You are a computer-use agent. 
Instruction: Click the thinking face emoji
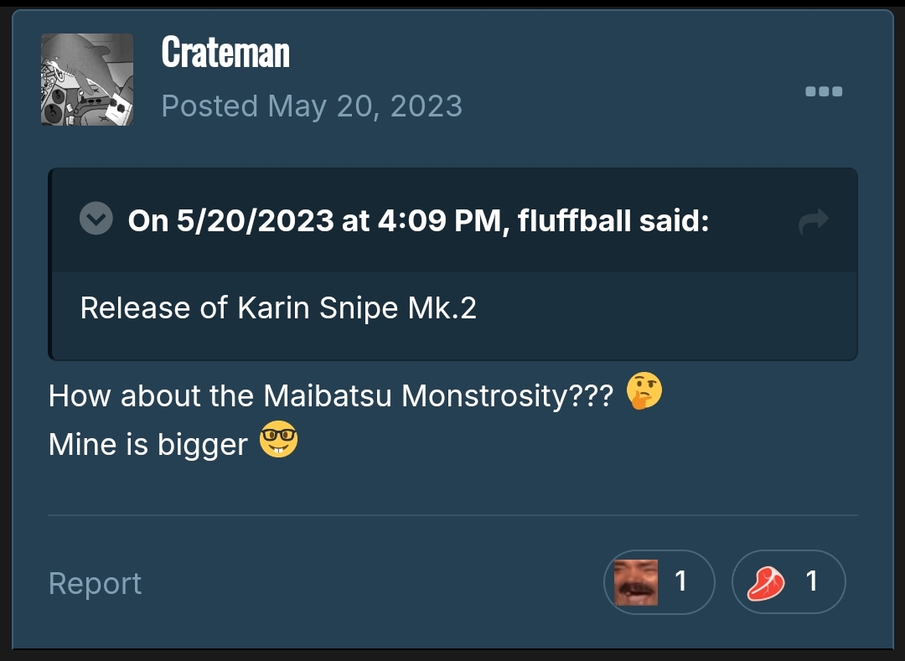644,392
